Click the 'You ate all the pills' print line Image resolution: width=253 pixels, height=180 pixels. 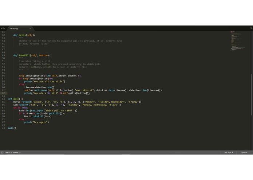pyautogui.click(x=45, y=82)
